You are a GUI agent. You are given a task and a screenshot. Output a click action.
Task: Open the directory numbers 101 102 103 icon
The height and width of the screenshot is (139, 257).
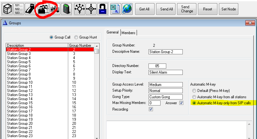(x=18, y=9)
